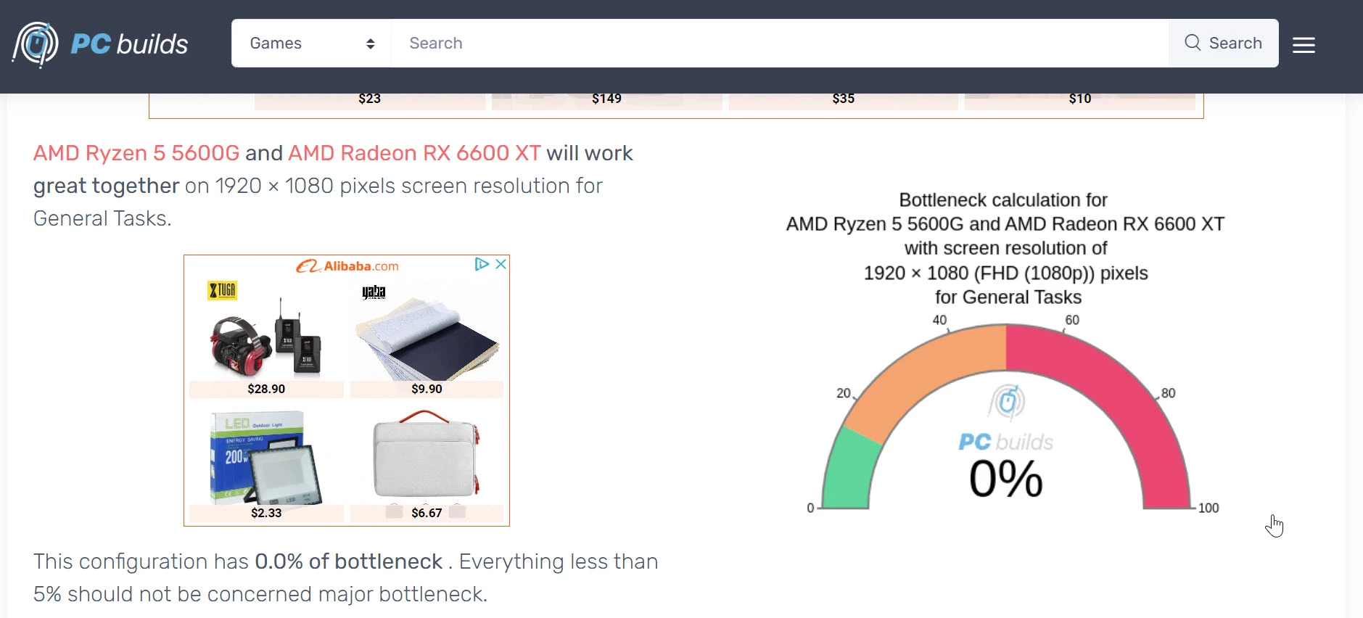The image size is (1363, 618).
Task: Click the AdChoices triangle icon
Action: (482, 264)
